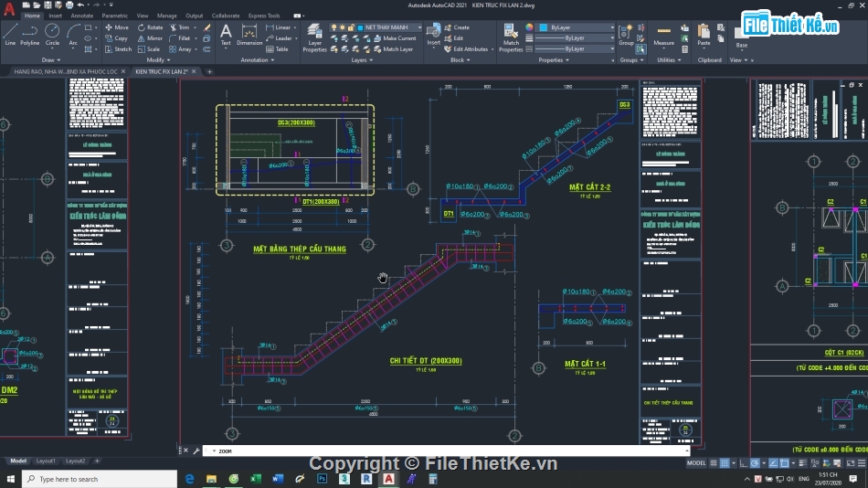Click the blue ByLayer color swatch
The image size is (868, 488).
[x=543, y=27]
